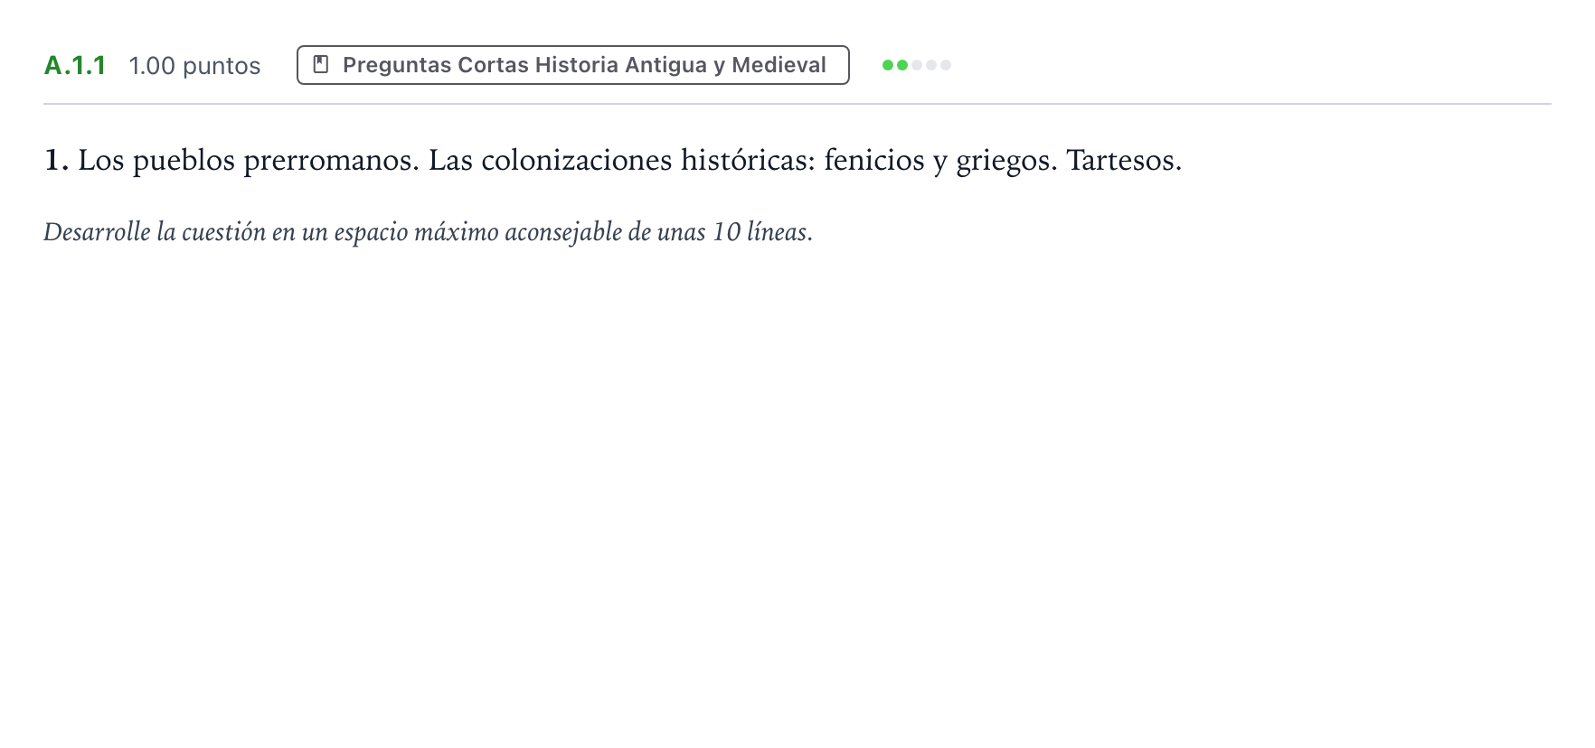Select the question code A.1.1
The image size is (1595, 748).
click(75, 66)
